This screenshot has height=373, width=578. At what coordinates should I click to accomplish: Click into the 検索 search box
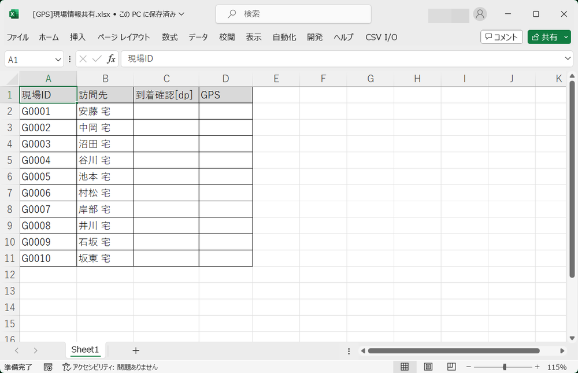coord(294,14)
